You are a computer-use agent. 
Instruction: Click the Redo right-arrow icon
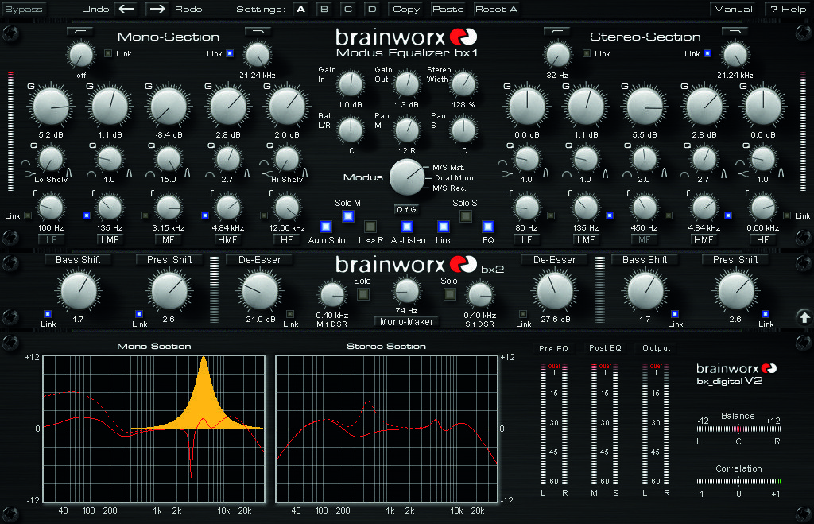click(x=157, y=9)
